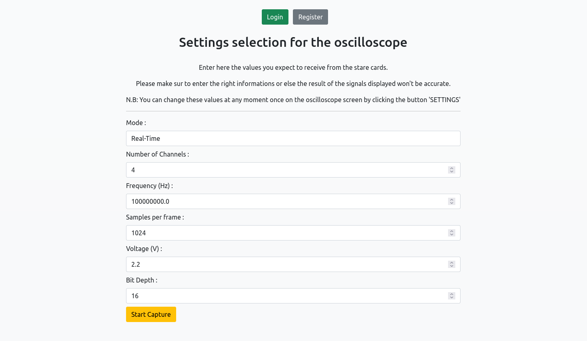The image size is (587, 341).
Task: Step Voltage up with spinner arrow
Action: click(452, 263)
